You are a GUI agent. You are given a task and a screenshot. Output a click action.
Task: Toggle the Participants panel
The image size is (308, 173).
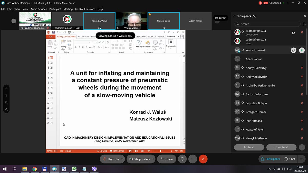click(x=270, y=159)
